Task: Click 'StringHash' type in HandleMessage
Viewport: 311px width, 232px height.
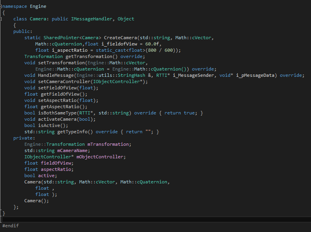Action: [132, 75]
